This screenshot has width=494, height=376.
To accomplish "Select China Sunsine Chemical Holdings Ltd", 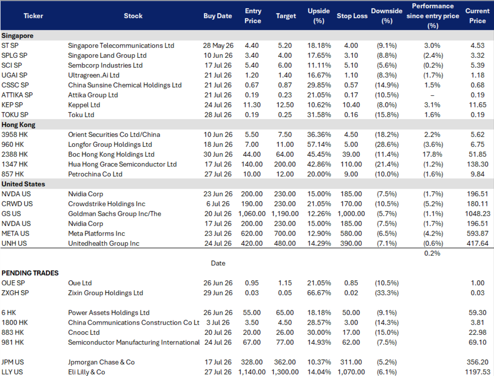I will click(125, 85).
